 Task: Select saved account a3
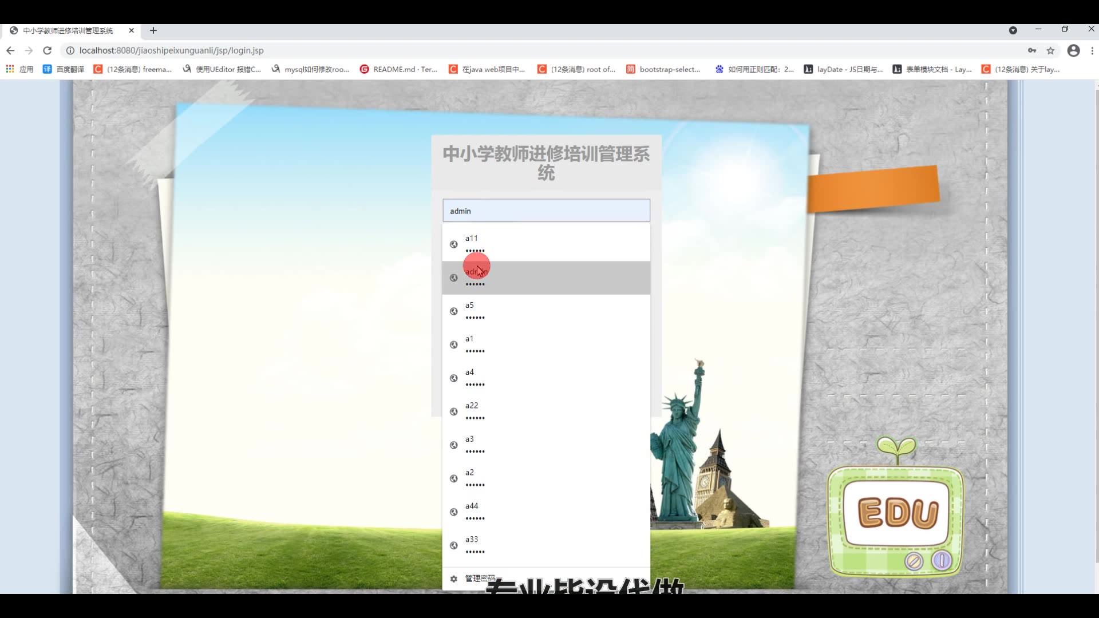click(546, 445)
